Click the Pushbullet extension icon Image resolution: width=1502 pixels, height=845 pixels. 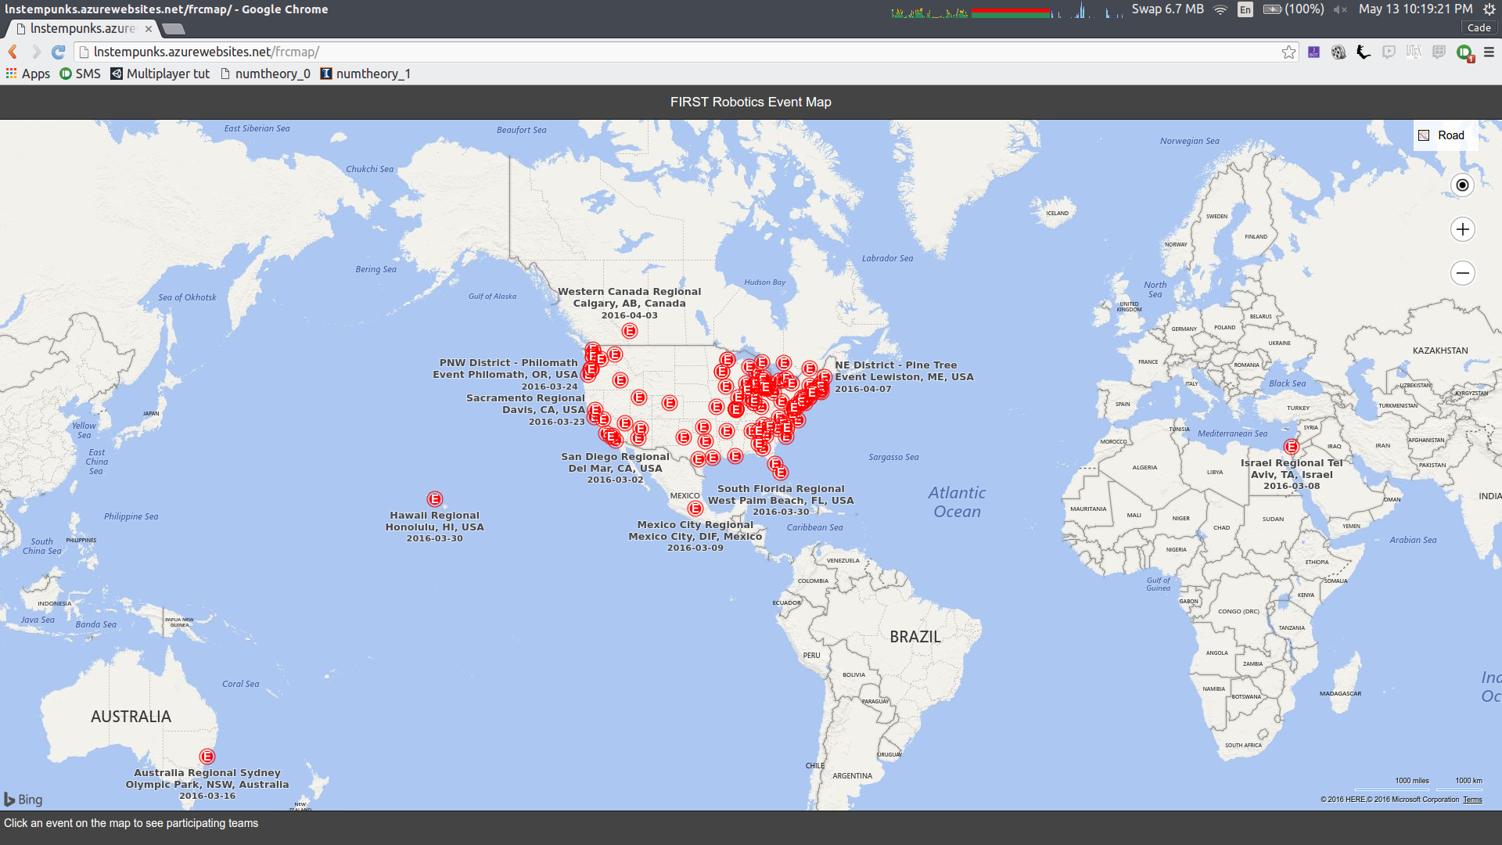[x=1464, y=52]
